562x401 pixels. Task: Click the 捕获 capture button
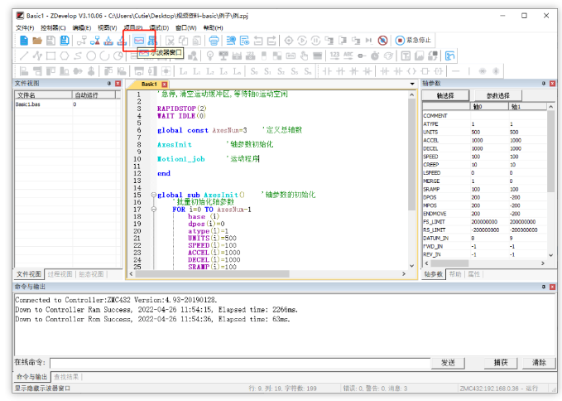click(501, 363)
